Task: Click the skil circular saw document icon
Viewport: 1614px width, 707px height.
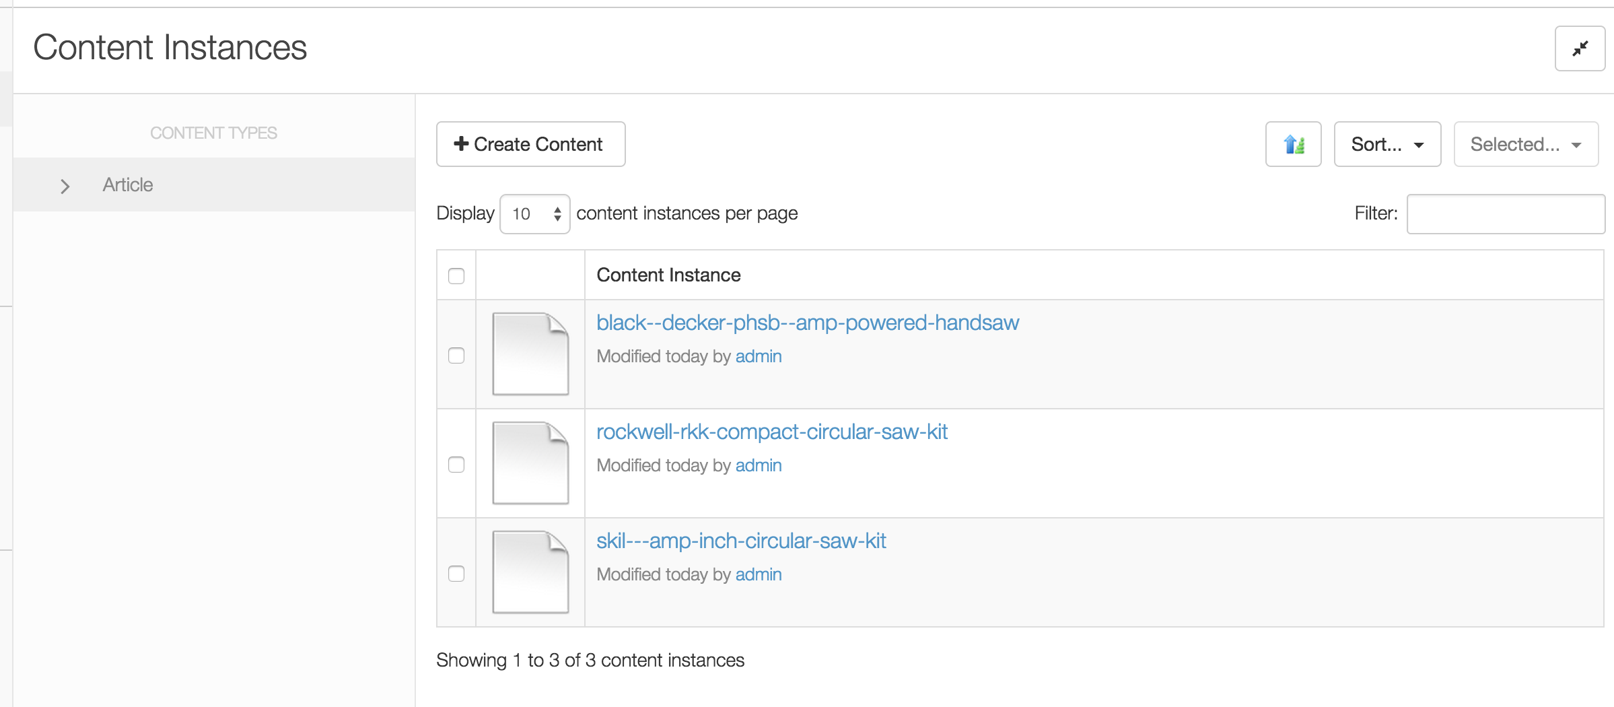Action: (530, 572)
